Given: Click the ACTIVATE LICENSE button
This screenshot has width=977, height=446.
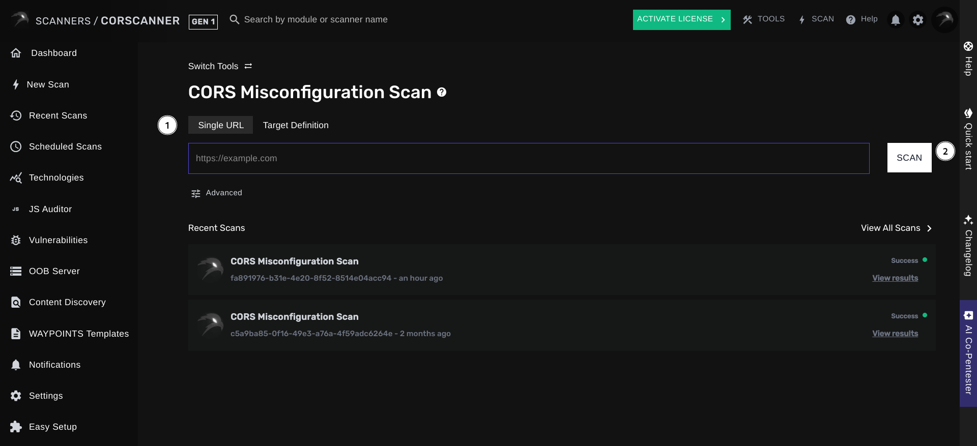Looking at the screenshot, I should click(x=681, y=19).
